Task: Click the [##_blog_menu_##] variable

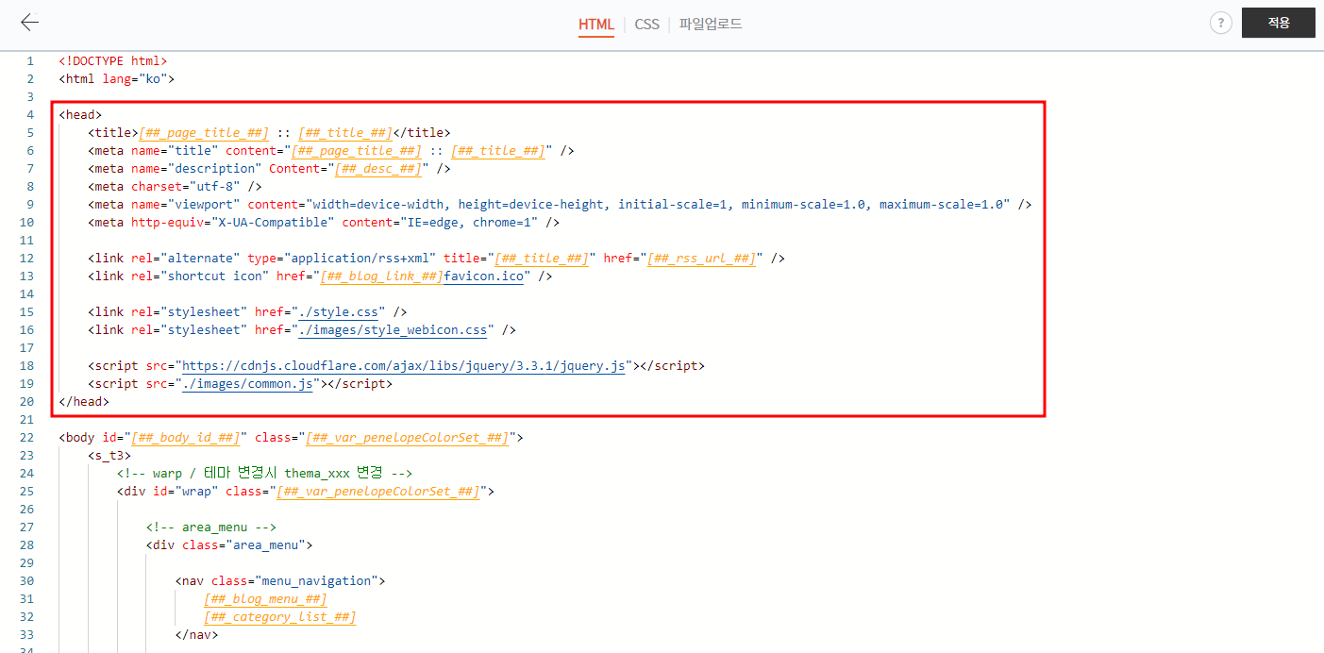Action: (x=265, y=599)
